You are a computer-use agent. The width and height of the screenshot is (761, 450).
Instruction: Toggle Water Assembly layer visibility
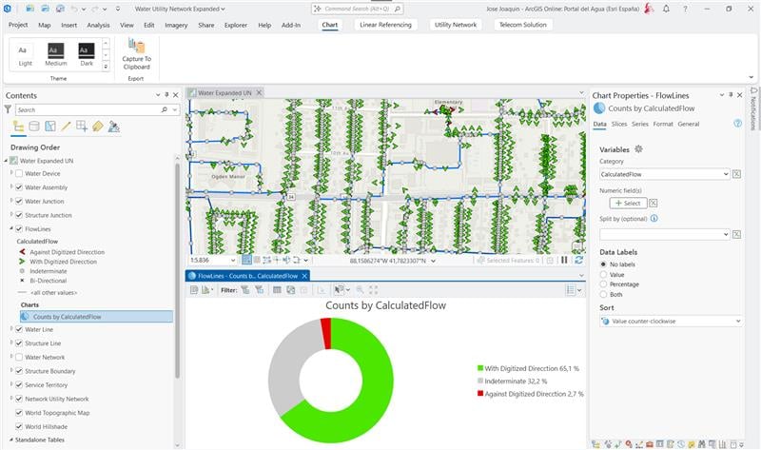coord(19,187)
